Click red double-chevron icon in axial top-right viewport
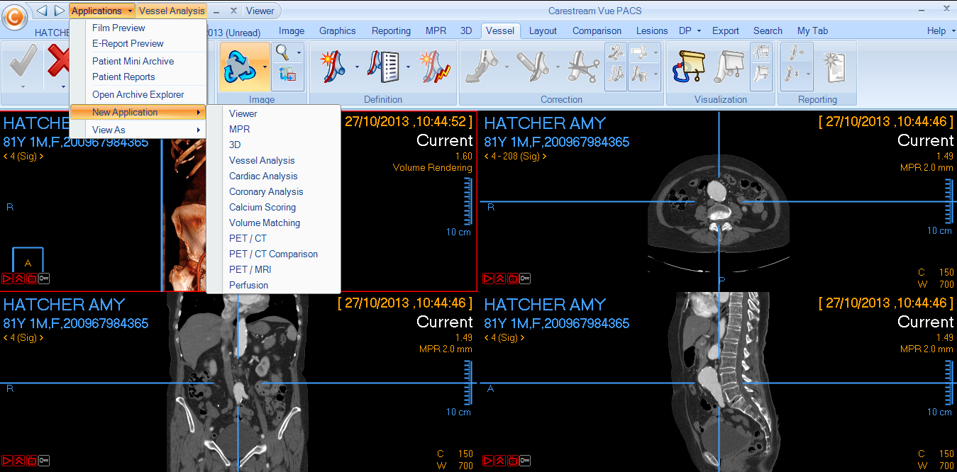 (x=499, y=279)
